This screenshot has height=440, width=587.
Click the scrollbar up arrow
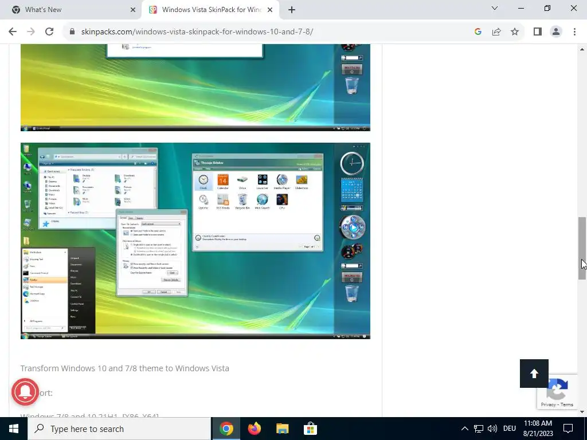(582, 49)
